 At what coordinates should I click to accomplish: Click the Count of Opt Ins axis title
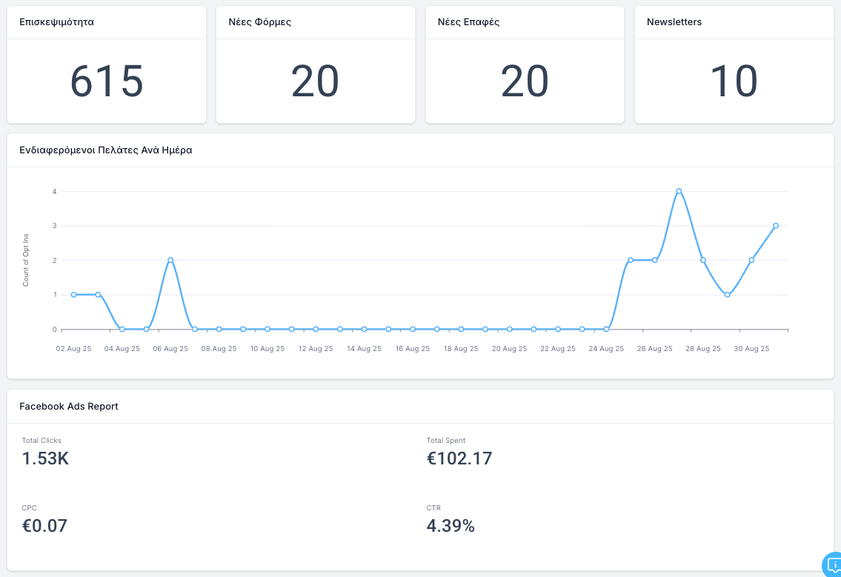pyautogui.click(x=26, y=260)
